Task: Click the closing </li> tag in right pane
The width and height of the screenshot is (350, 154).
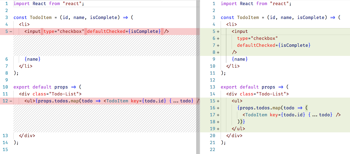Action: tap(233, 66)
